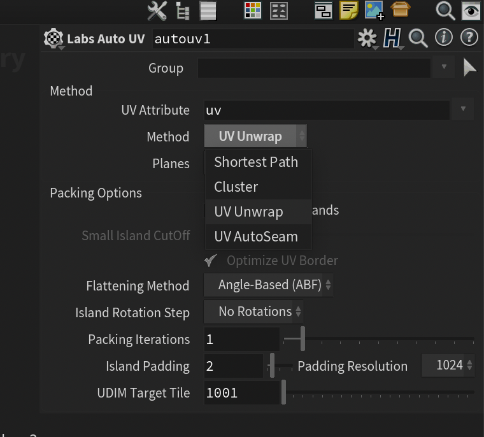
Task: Click the Group selection arrow icon
Action: 470,68
